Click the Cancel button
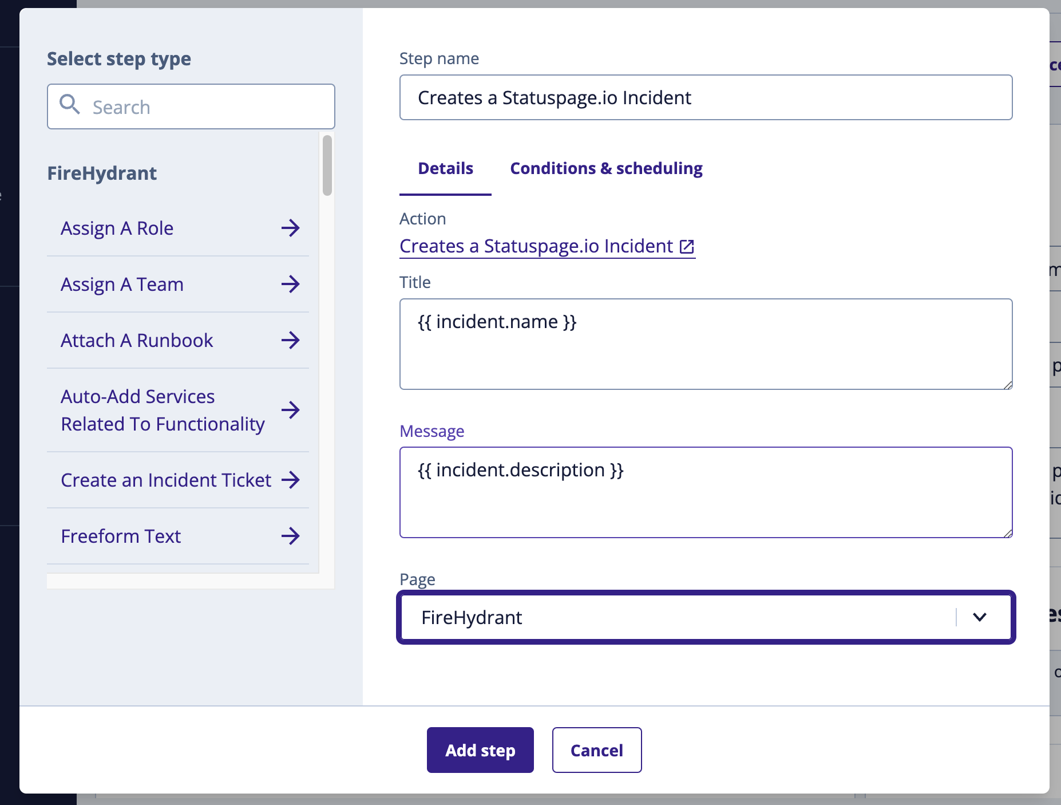This screenshot has width=1061, height=805. [597, 750]
